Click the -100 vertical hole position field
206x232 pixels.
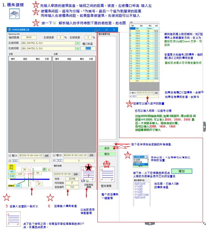pyautogui.click(x=12, y=176)
